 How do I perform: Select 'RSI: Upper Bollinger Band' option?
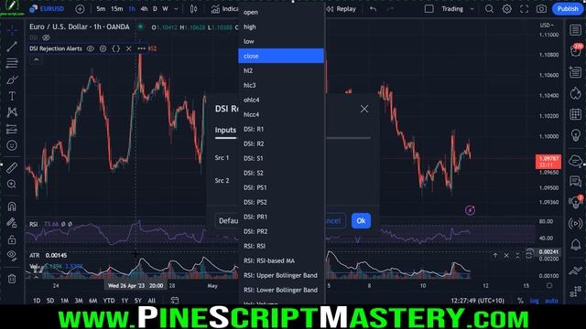281,275
